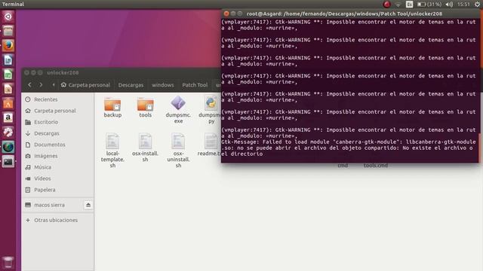Select Carpeta personal in the sidebar
Screen dimensions: 483x271
[x=57, y=111]
